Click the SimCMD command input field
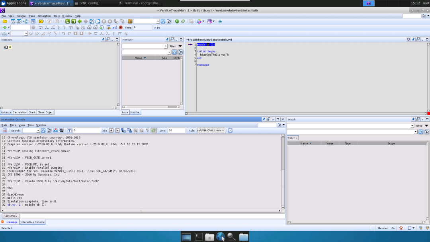Viewport: 430px width, 242px height. [x=152, y=216]
